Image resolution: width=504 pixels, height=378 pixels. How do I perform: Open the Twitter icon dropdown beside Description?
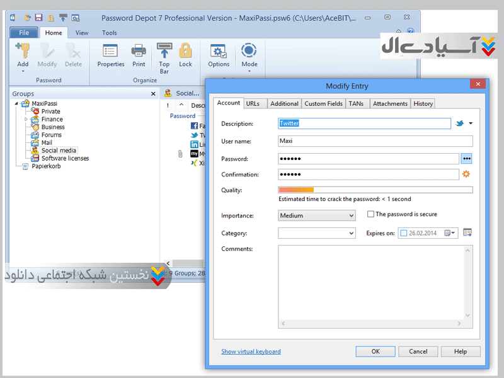click(x=471, y=123)
